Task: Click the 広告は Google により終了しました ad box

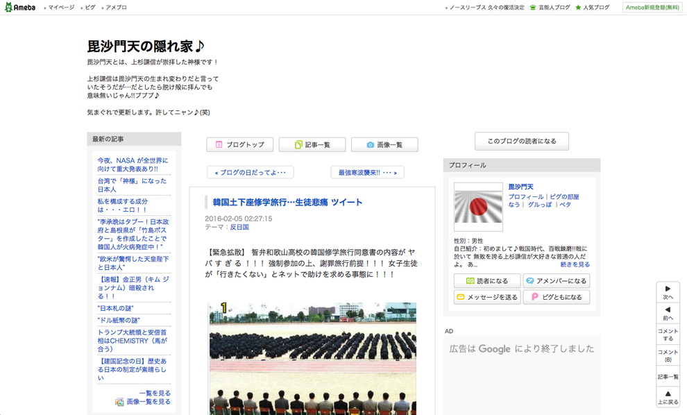Action: pos(522,375)
